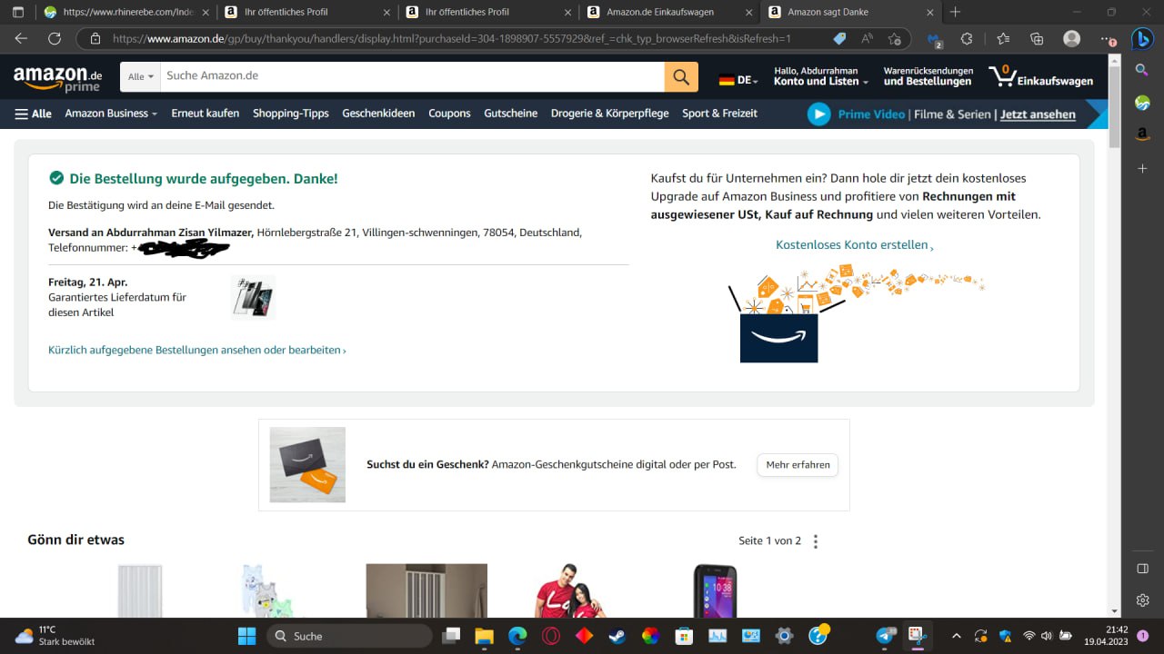Expand the Konto und Listen menu
The height and width of the screenshot is (654, 1164).
click(x=821, y=76)
